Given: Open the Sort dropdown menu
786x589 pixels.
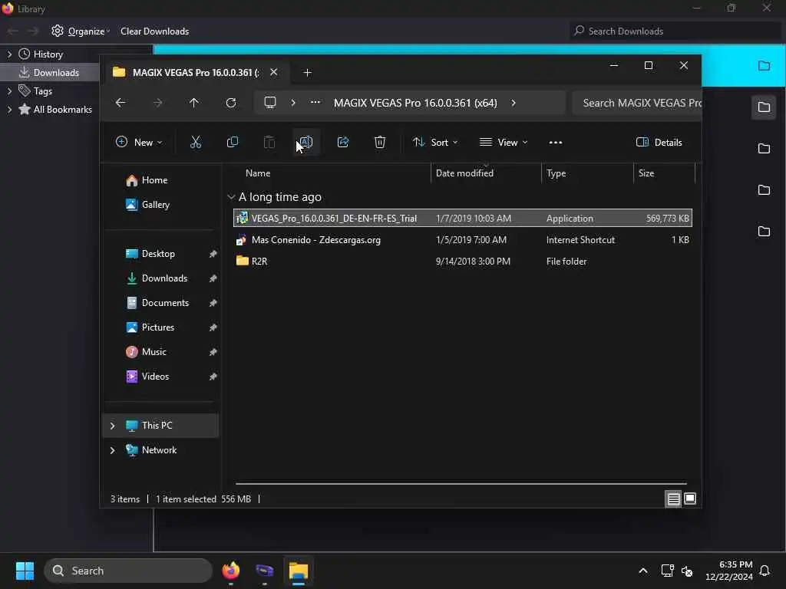Looking at the screenshot, I should coord(434,142).
